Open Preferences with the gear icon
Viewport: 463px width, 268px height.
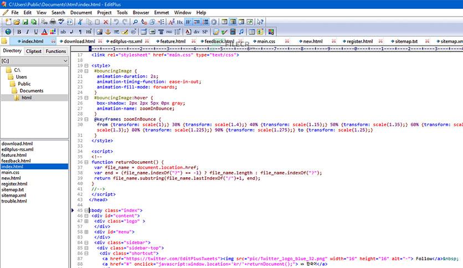[x=214, y=22]
